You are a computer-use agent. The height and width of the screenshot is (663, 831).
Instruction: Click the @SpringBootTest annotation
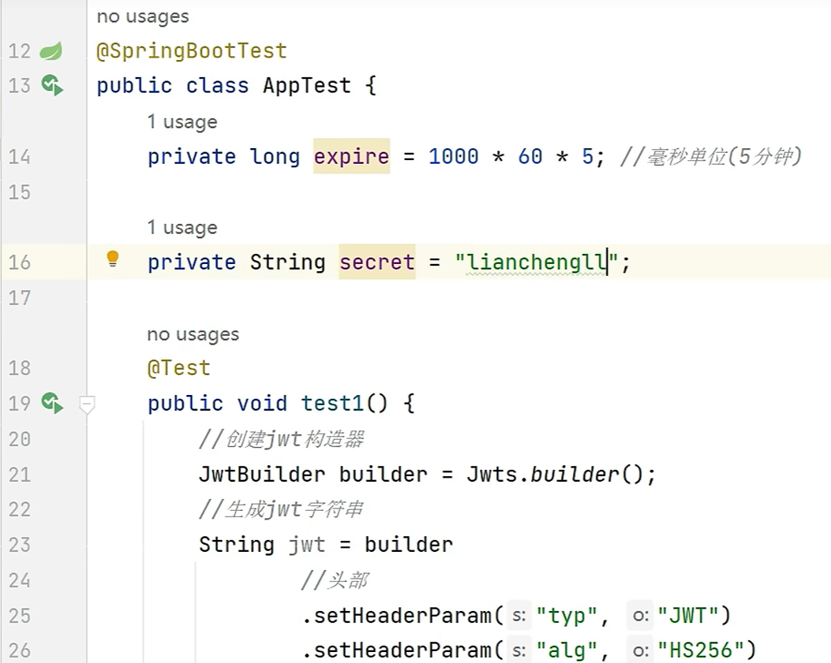point(191,50)
